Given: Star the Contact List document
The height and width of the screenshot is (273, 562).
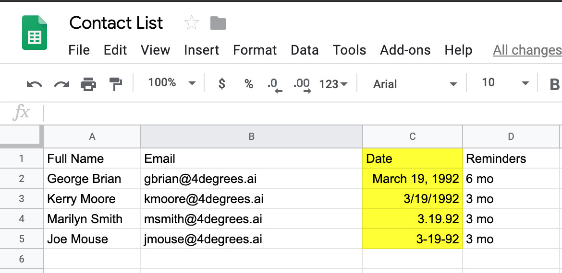Looking at the screenshot, I should click(191, 23).
